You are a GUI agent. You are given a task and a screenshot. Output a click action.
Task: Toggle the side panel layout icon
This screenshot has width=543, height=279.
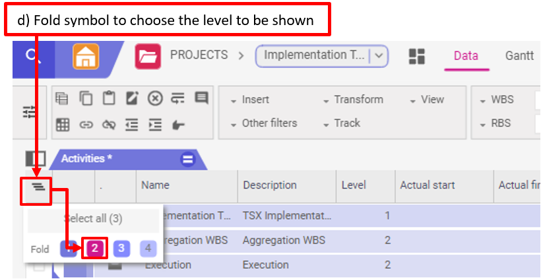click(35, 159)
